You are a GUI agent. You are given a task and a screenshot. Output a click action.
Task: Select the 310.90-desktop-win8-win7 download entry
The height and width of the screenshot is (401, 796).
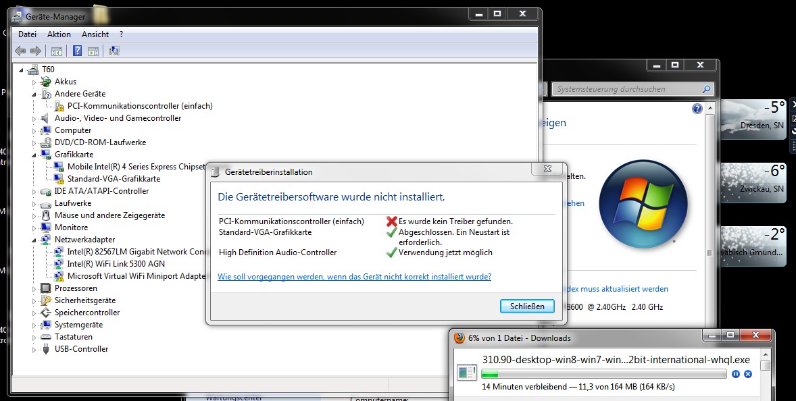click(x=616, y=360)
